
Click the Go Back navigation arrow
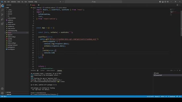click(x=60, y=2)
